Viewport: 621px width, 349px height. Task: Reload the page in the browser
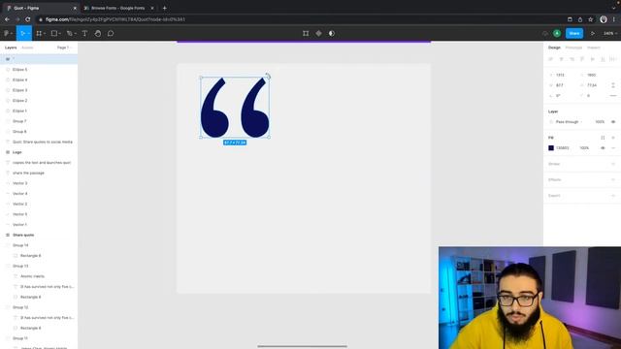pyautogui.click(x=28, y=19)
